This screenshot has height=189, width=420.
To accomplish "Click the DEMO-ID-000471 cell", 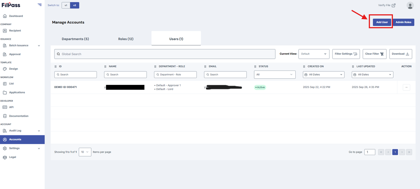I will (x=65, y=87).
